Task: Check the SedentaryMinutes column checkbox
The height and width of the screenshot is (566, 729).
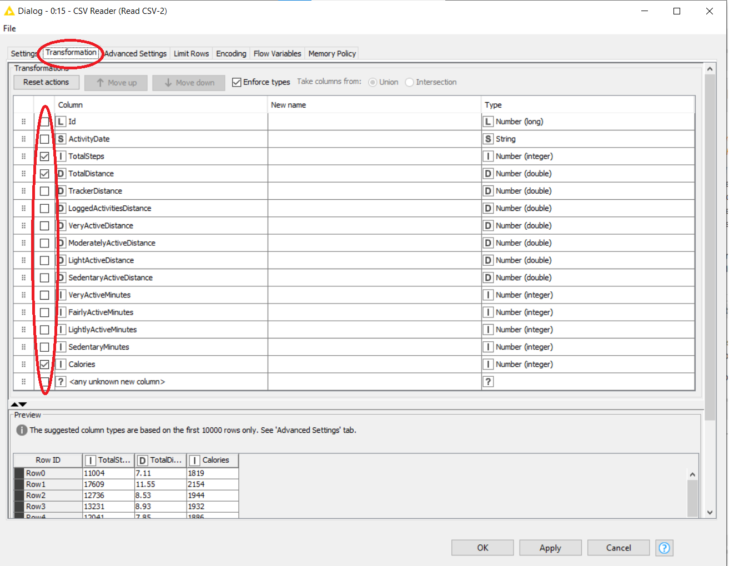Action: (x=45, y=347)
